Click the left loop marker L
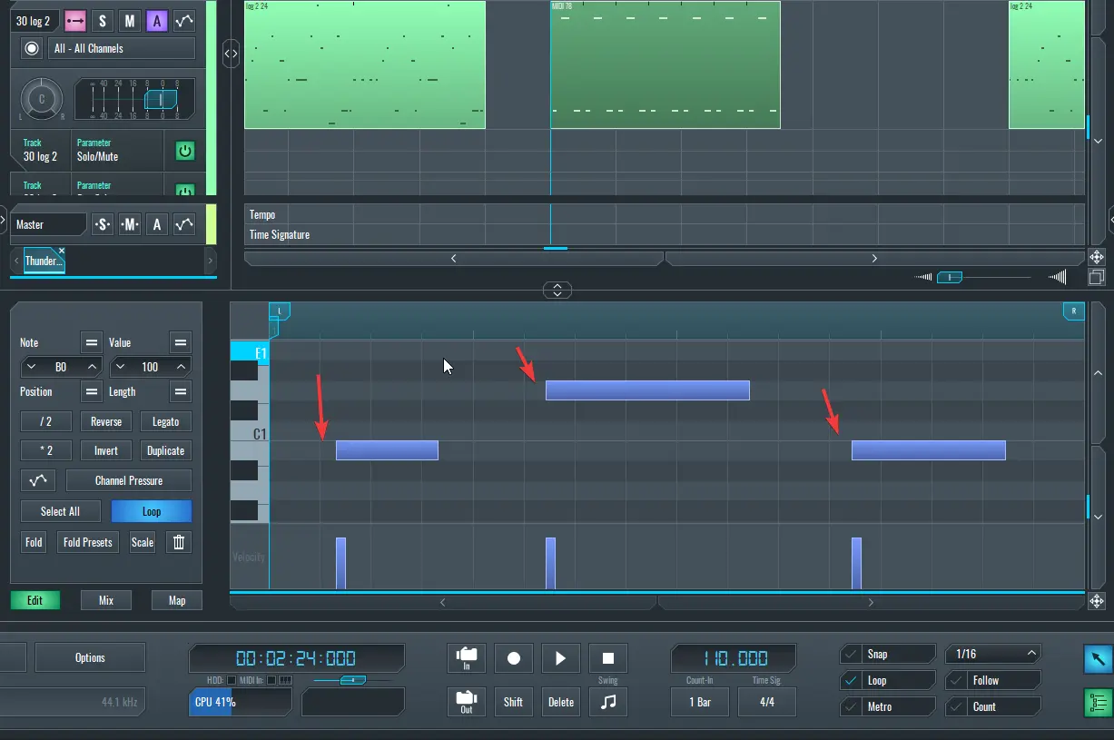The height and width of the screenshot is (740, 1114). [x=281, y=311]
